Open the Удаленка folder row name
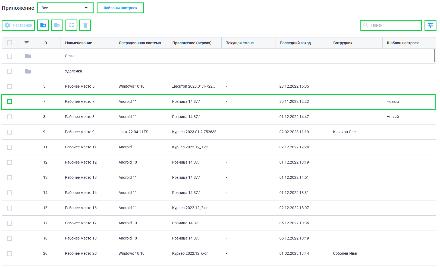The height and width of the screenshot is (268, 440). coord(73,71)
